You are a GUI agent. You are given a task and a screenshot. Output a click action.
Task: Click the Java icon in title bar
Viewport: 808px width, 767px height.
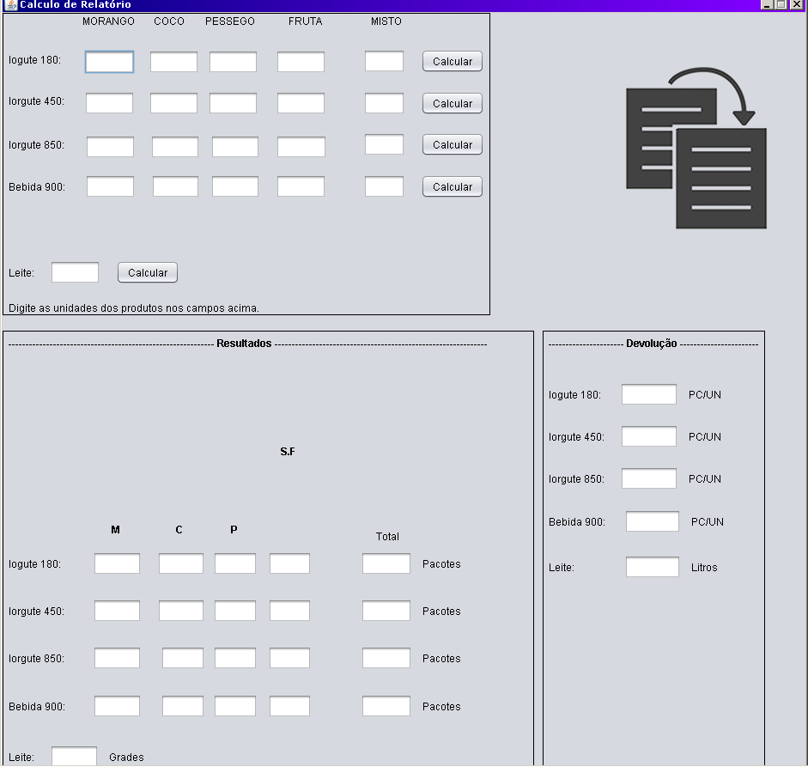tap(11, 4)
